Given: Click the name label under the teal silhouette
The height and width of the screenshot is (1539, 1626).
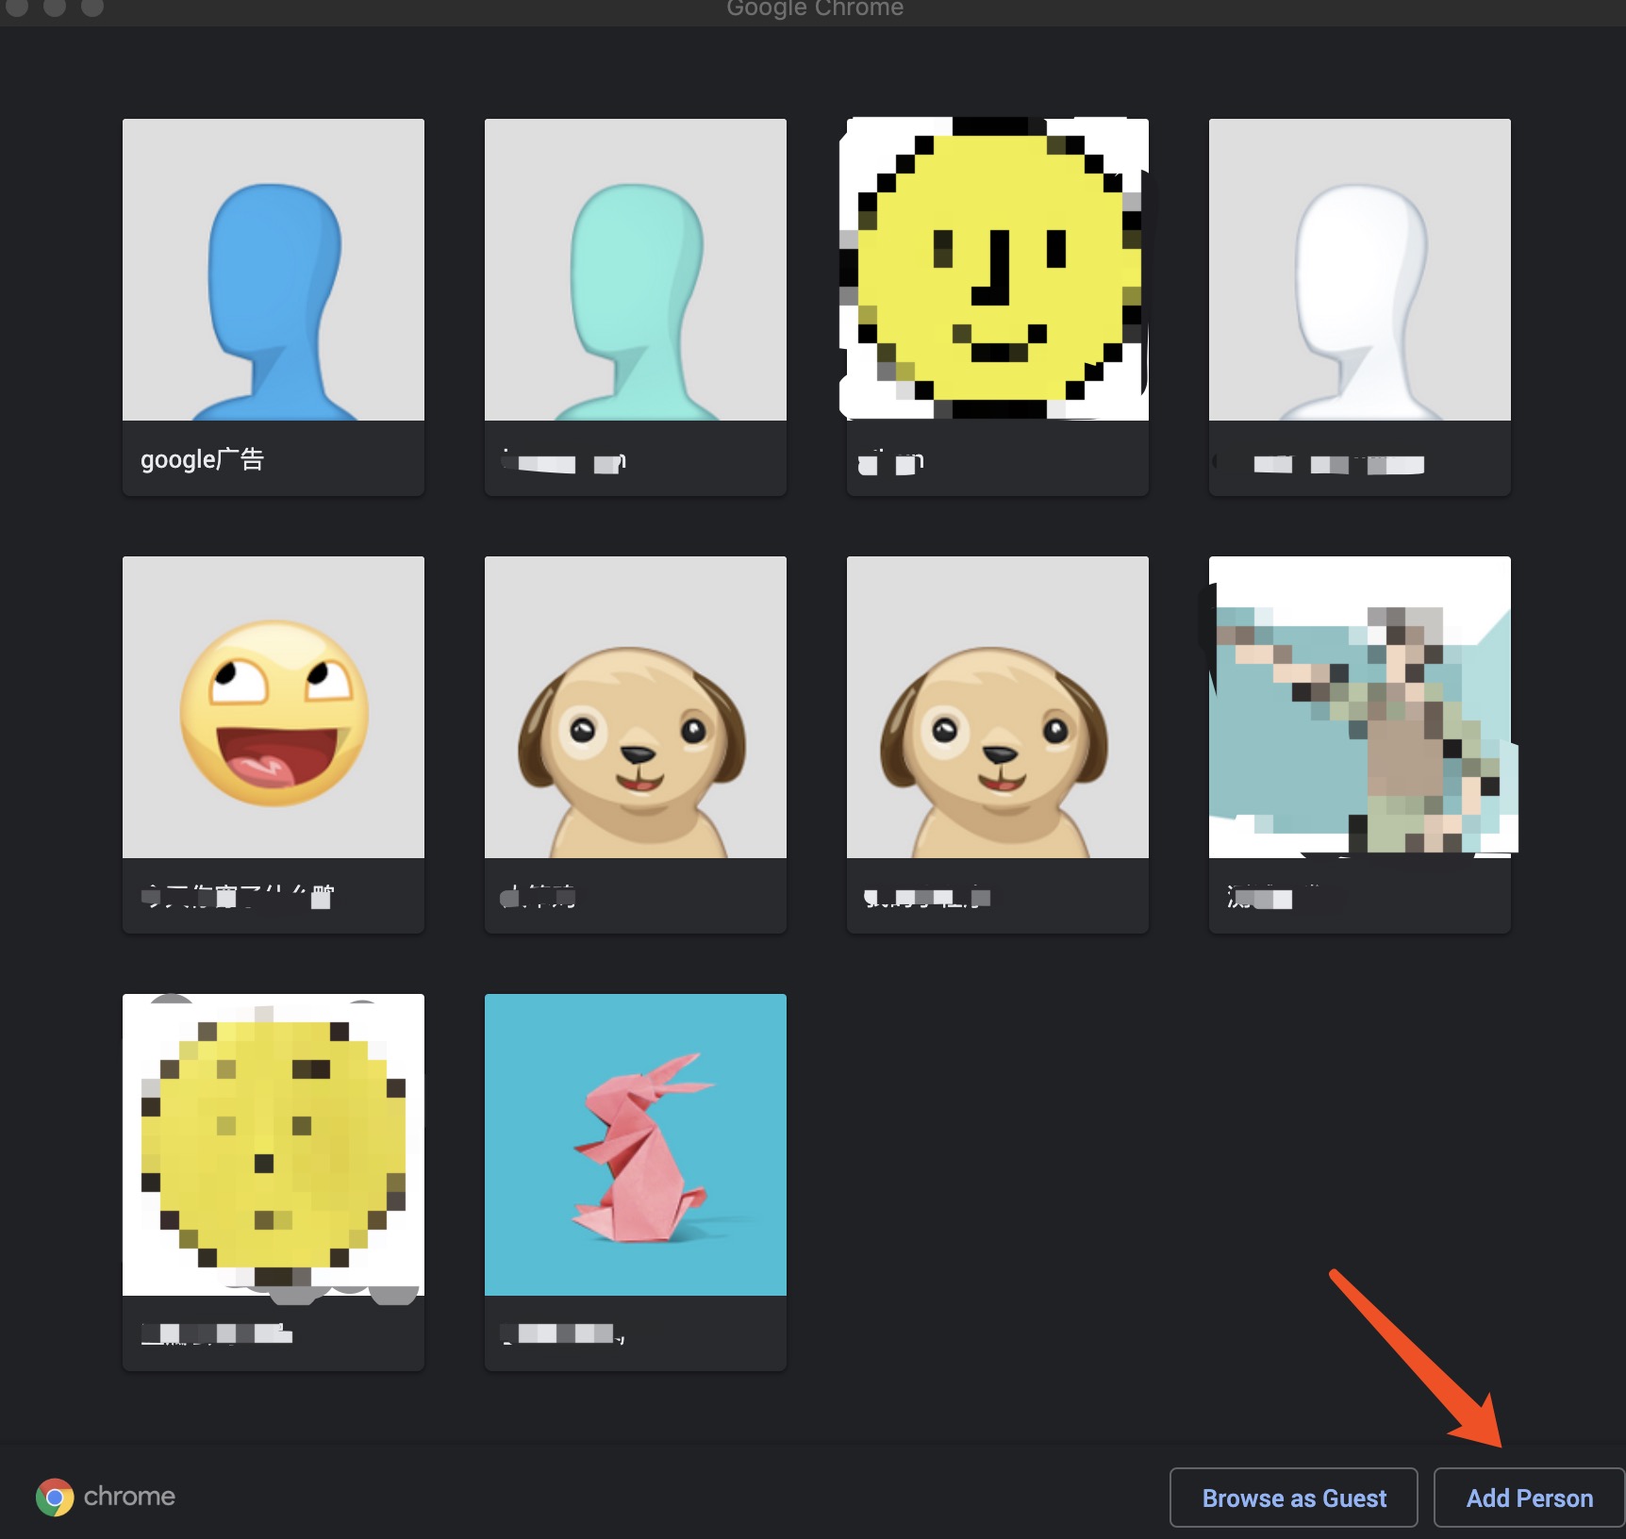Looking at the screenshot, I should tap(564, 462).
